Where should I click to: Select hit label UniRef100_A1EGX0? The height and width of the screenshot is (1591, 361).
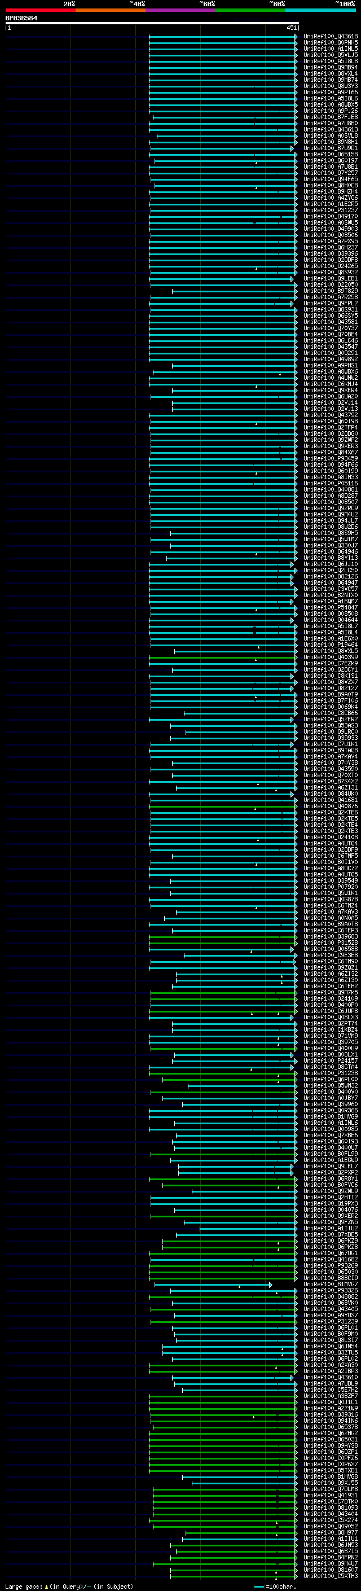(x=331, y=639)
